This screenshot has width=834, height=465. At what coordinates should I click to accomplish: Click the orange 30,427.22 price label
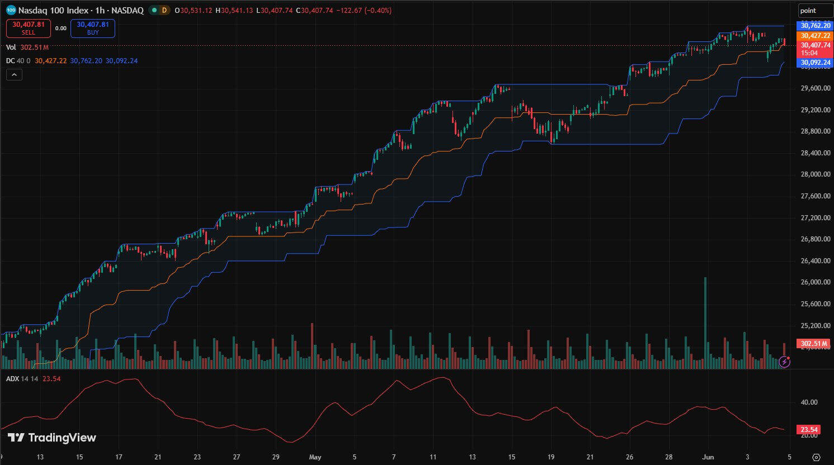point(816,36)
